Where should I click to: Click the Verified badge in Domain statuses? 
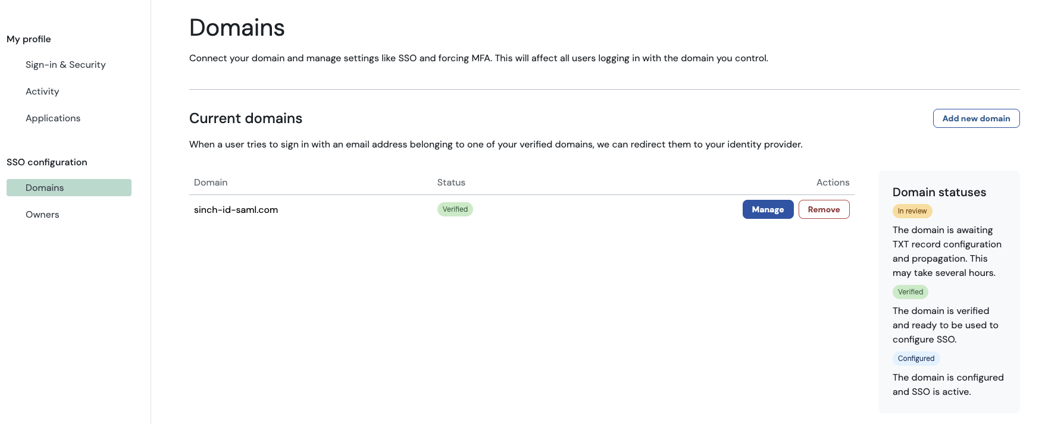[910, 292]
